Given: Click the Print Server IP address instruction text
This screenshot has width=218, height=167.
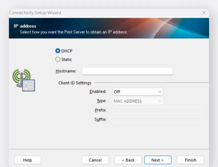Looking at the screenshot, I should click(x=74, y=32).
